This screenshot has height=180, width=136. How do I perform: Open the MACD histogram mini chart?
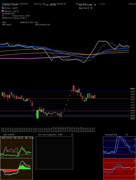click(x=16, y=169)
